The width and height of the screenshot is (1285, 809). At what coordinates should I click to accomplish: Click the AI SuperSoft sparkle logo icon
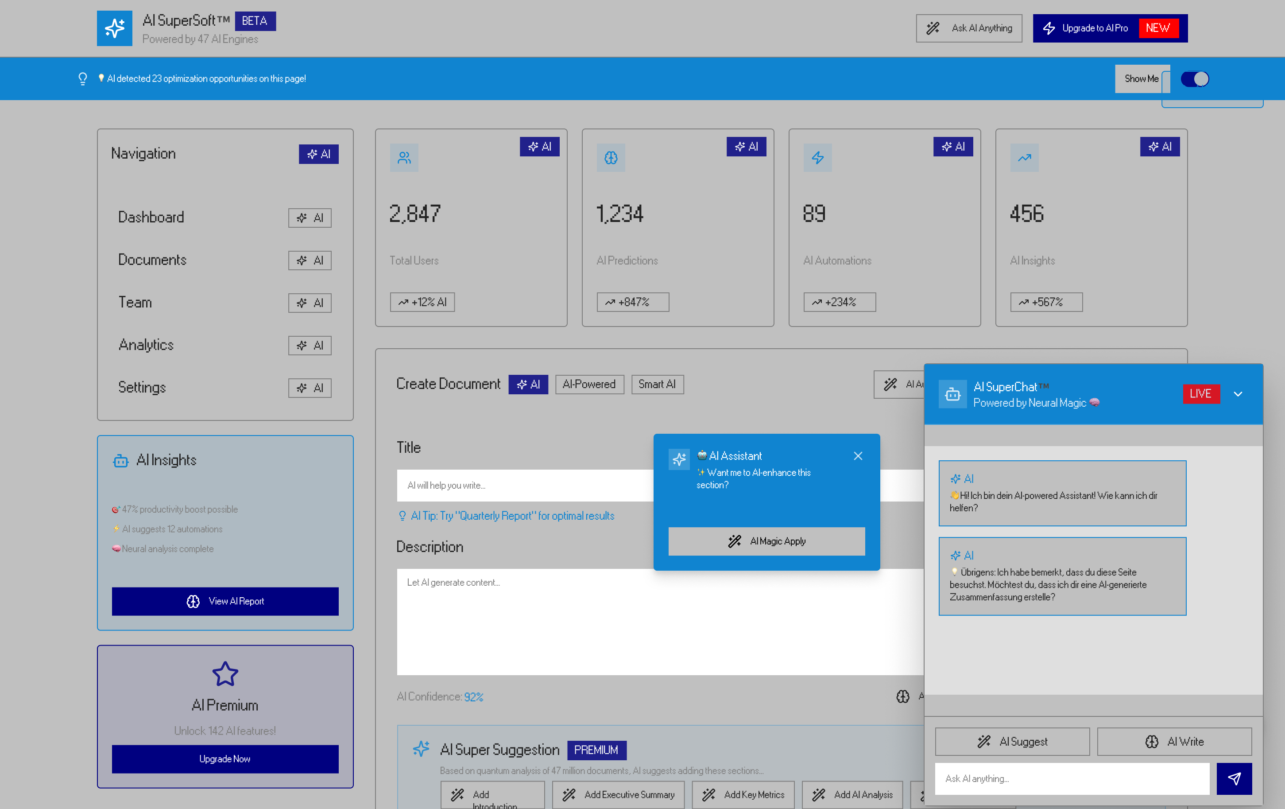point(114,28)
